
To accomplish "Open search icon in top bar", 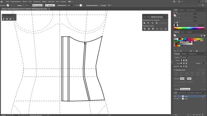I will (x=182, y=2).
